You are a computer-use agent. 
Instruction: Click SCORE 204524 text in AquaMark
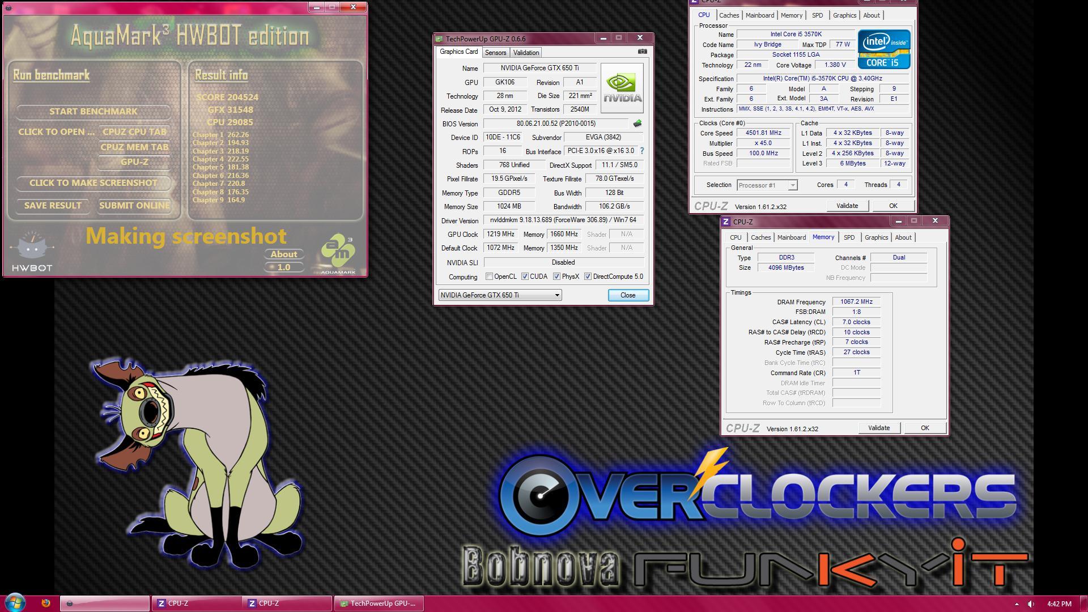227,97
